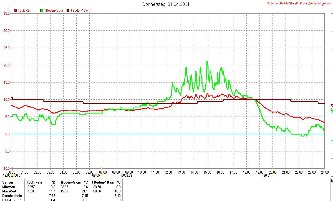
Task: Click the TBoden-10 cm column header in table
Action: coord(103,182)
